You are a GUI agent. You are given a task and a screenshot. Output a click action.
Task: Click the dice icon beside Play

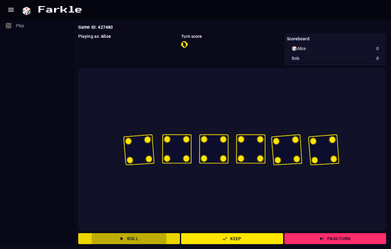(x=9, y=26)
